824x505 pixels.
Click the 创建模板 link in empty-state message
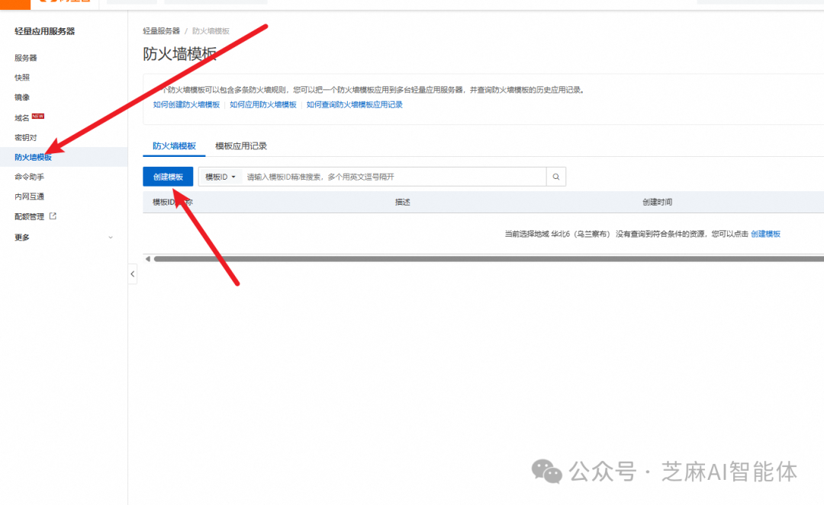[x=766, y=234]
